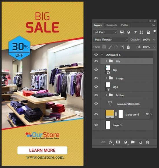Switch to the Channels tab
The image size is (159, 168).
111,25
